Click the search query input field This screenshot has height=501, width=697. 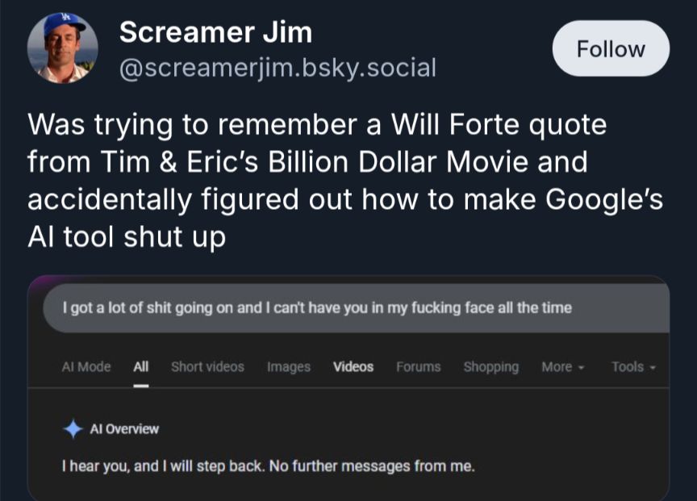[x=355, y=307]
